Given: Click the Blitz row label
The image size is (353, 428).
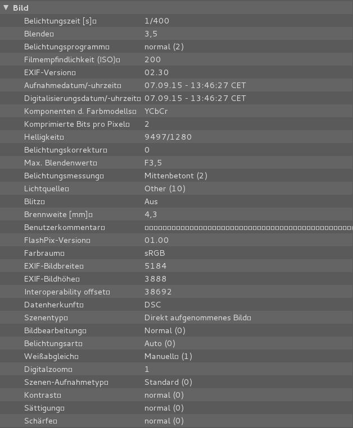Looking at the screenshot, I should (x=34, y=201).
